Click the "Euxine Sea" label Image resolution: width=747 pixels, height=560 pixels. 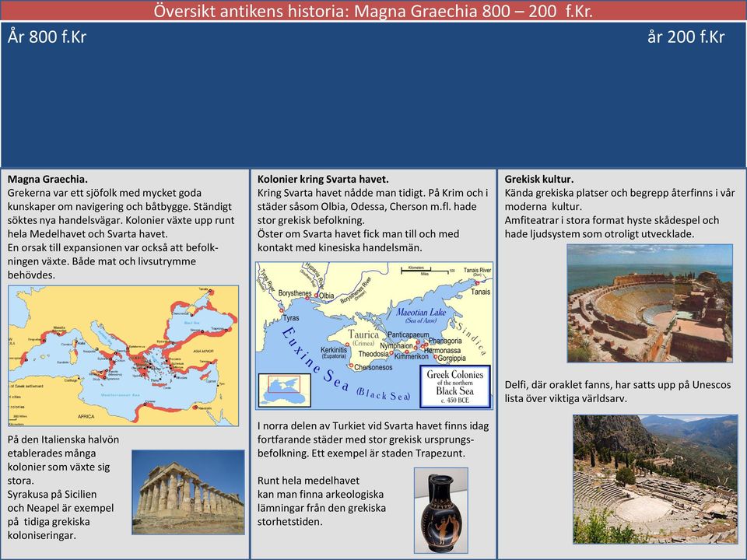point(315,359)
